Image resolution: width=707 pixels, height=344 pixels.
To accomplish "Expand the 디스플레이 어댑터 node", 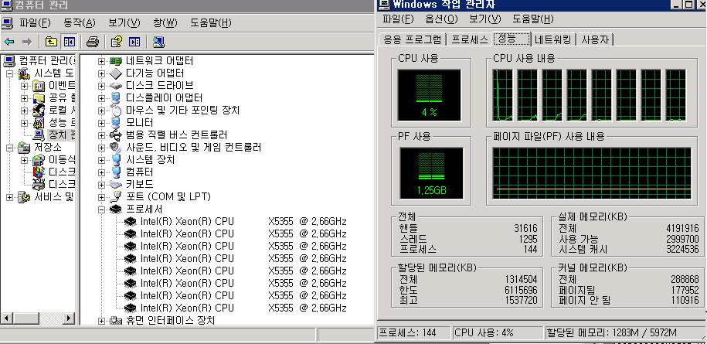I will [101, 98].
